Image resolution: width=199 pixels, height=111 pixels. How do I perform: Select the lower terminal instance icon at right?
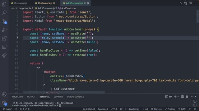195,105
